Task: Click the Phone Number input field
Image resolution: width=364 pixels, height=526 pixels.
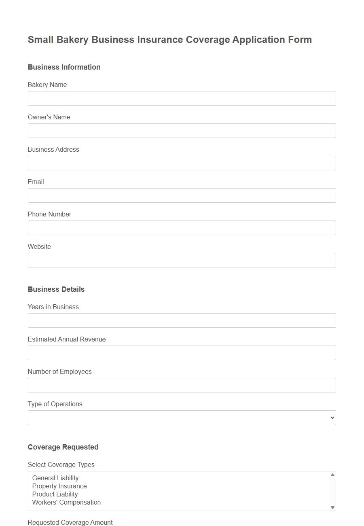Action: 182,228
